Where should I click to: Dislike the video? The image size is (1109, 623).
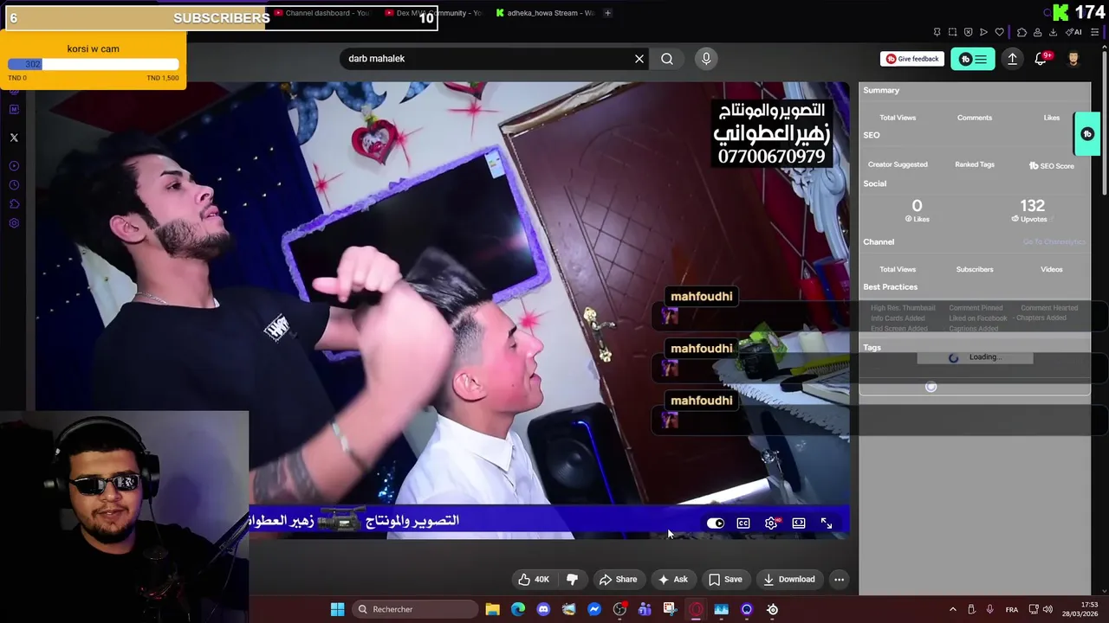(x=572, y=580)
